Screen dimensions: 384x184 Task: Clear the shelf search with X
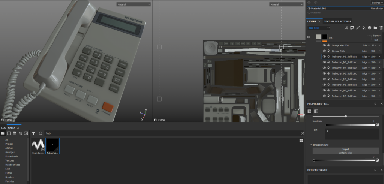303,133
